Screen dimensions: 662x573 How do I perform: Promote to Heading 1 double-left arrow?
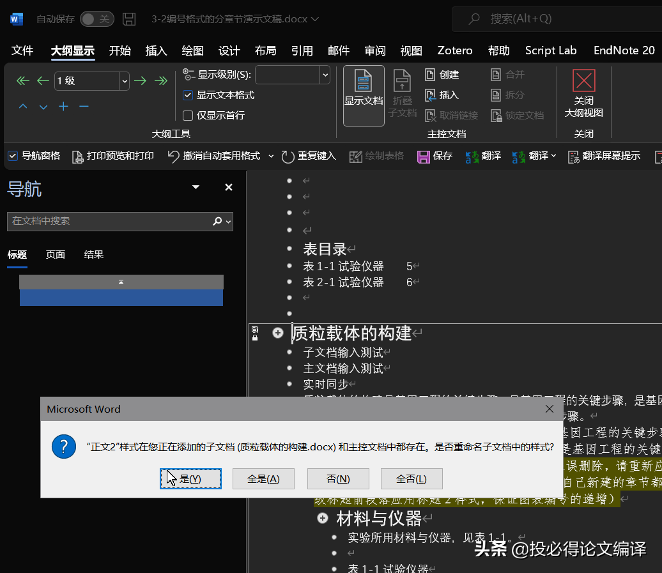tap(23, 80)
